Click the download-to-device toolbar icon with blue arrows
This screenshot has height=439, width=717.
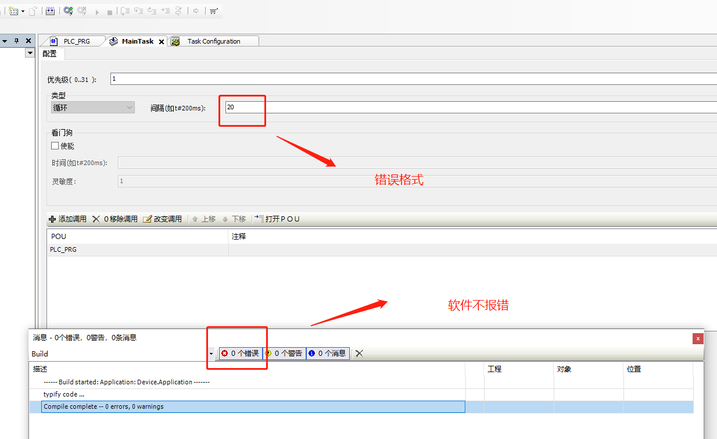point(51,10)
